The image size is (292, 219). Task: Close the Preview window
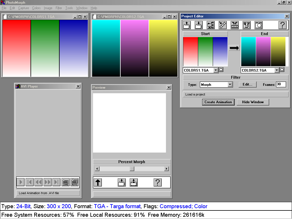[169, 87]
